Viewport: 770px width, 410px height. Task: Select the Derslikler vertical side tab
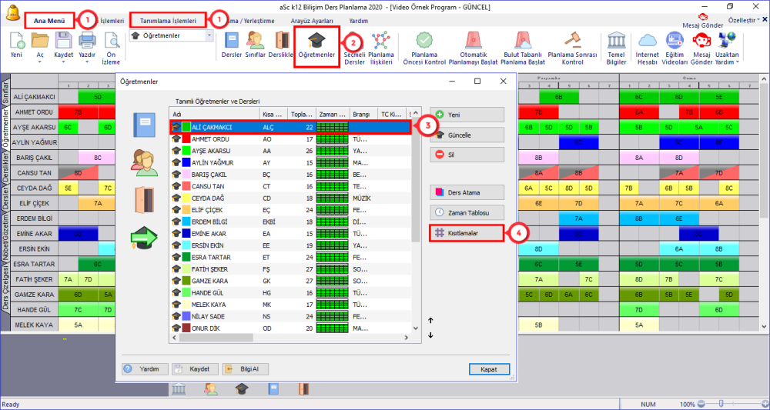5,166
